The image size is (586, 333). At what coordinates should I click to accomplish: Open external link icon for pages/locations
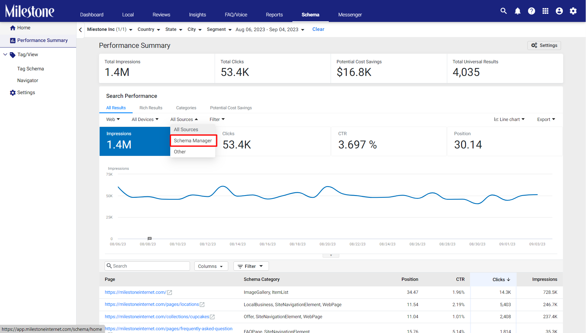(202, 305)
